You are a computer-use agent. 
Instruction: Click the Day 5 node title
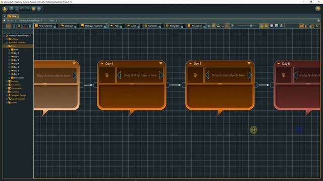pyautogui.click(x=197, y=64)
